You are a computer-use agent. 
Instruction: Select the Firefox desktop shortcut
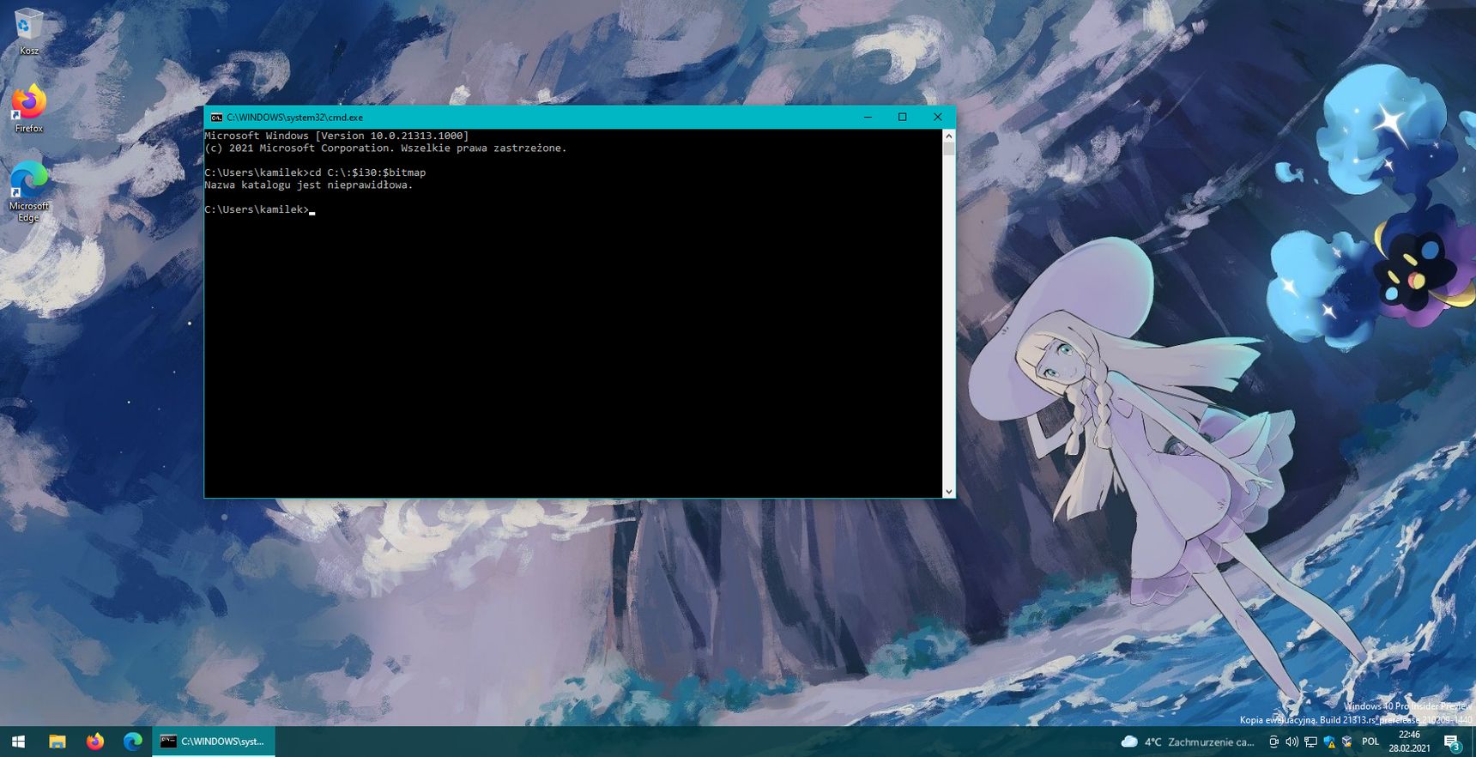pos(28,109)
